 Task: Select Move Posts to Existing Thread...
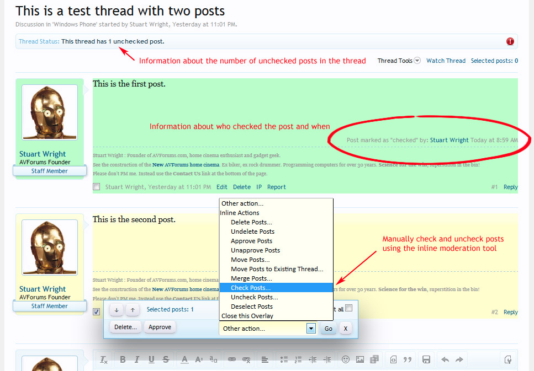point(276,269)
